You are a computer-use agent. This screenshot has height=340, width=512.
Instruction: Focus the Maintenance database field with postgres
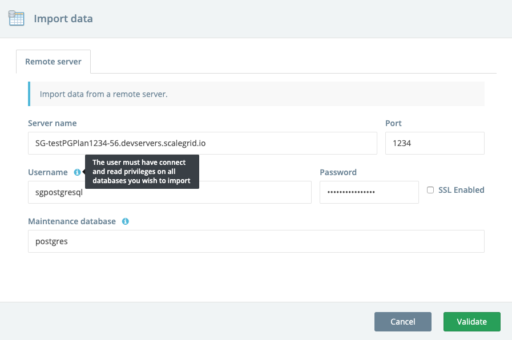(256, 241)
